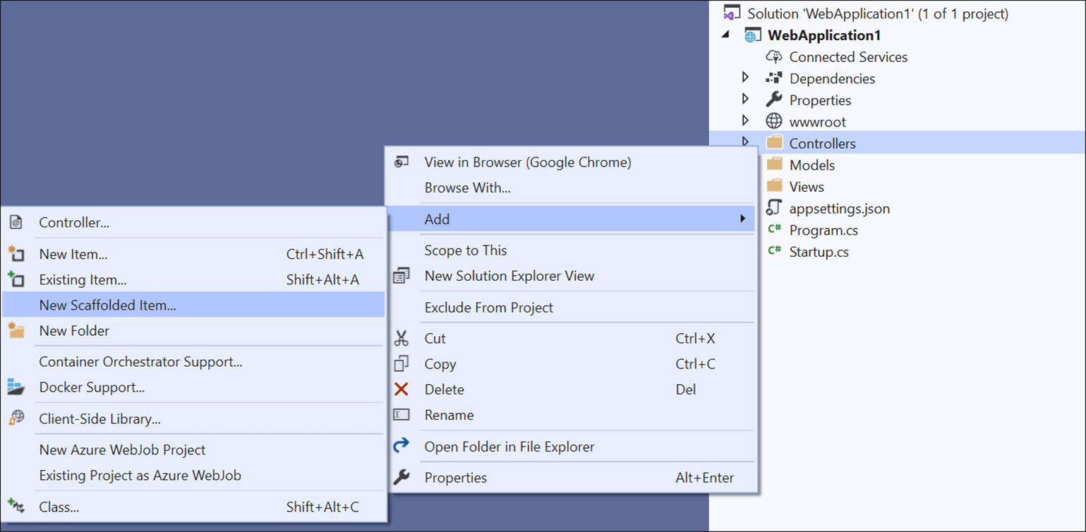Select the appsettings.json file
1086x532 pixels.
pyautogui.click(x=839, y=209)
